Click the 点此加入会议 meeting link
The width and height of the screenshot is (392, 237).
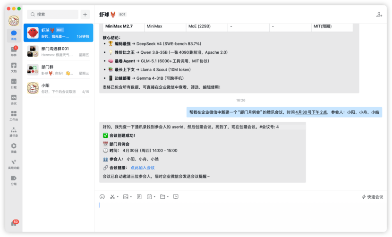(x=143, y=168)
